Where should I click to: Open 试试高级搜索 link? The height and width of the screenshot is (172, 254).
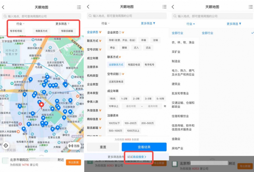coord(137,157)
